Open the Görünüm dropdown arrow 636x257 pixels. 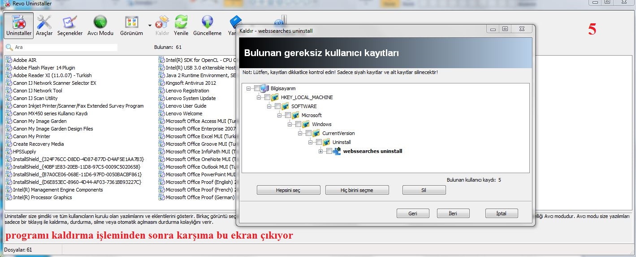click(x=149, y=25)
